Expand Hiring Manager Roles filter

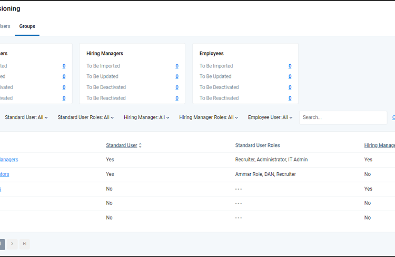(x=209, y=117)
